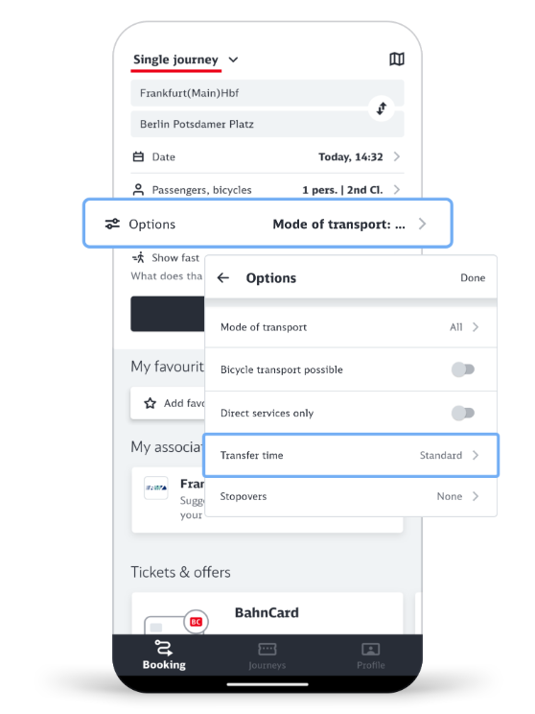Screen dimensions: 535x714
Task: Swap origin and destination stations
Action: pyautogui.click(x=382, y=108)
